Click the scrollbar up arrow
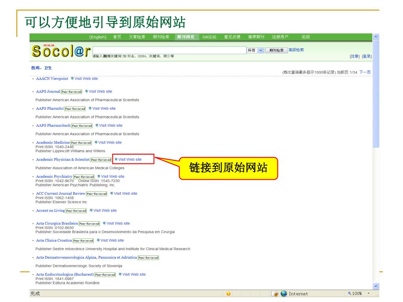Image resolution: width=403 pixels, height=302 pixels. pos(376,37)
